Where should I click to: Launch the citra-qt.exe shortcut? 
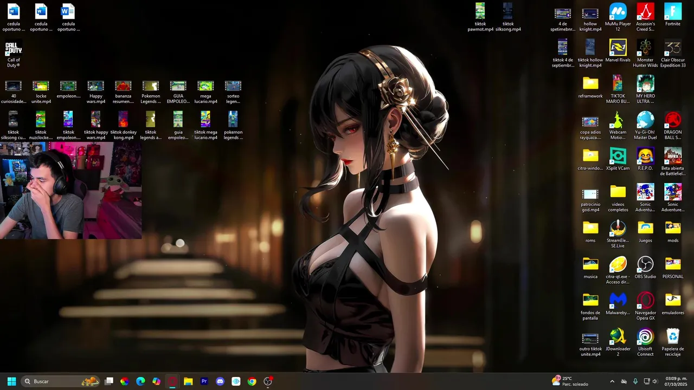(618, 271)
